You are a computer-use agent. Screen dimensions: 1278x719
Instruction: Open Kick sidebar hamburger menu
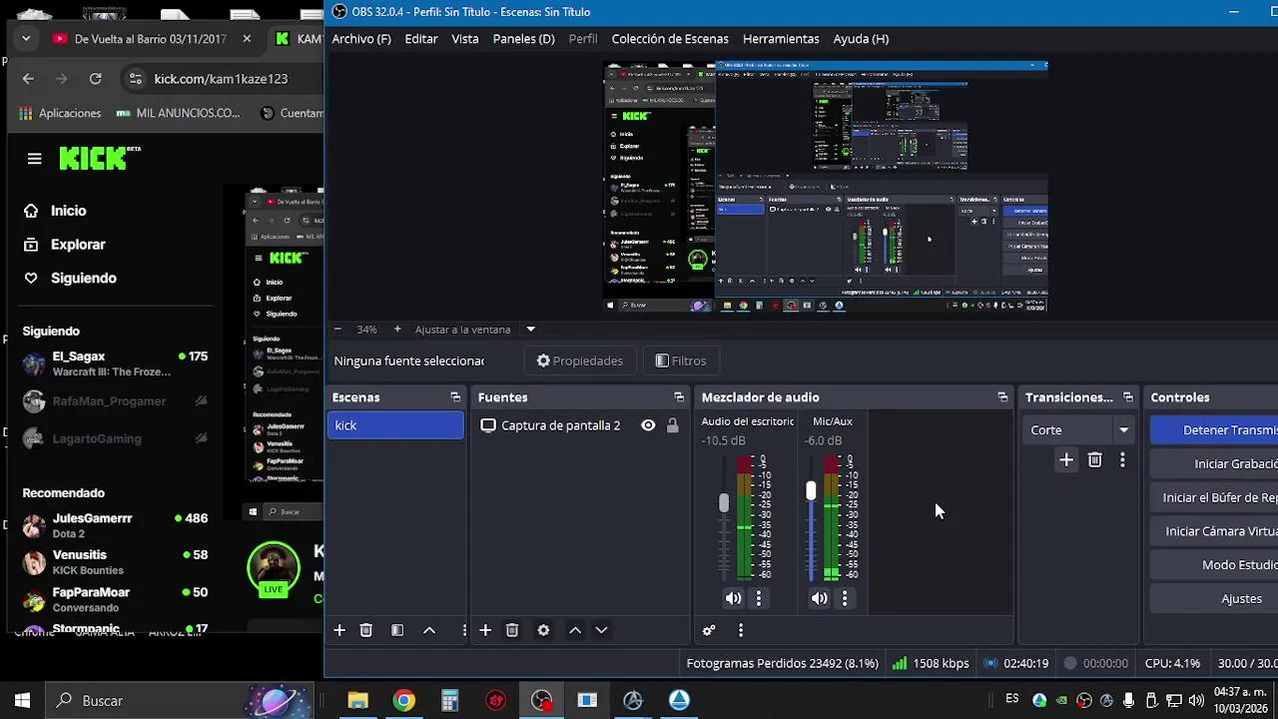click(x=35, y=159)
